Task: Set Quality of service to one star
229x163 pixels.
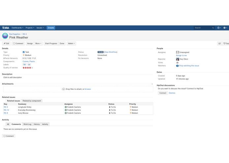Action: tap(24, 68)
